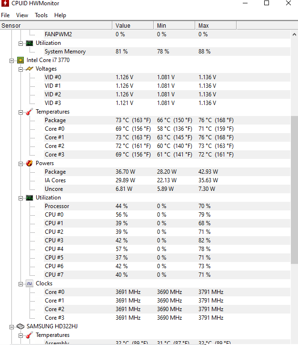The height and width of the screenshot is (345, 298).
Task: Collapse the SAMSUNG HD322HJ node
Action: pos(11,327)
